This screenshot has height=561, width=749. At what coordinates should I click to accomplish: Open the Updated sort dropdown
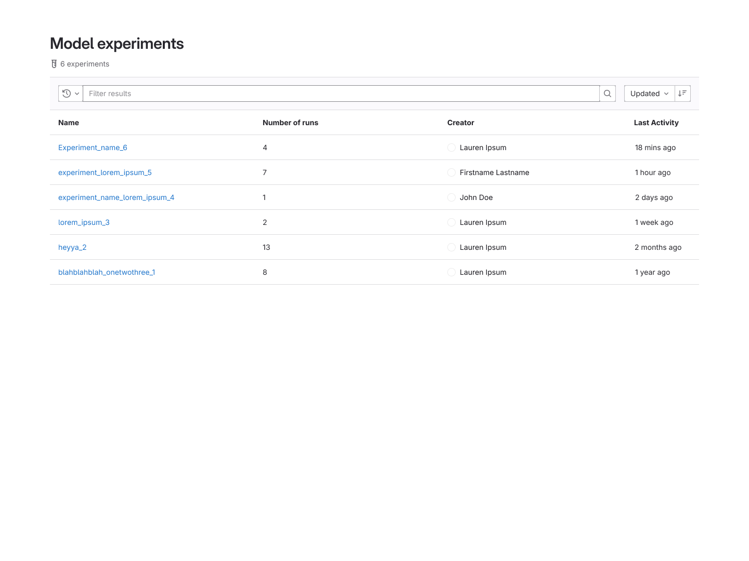tap(649, 94)
